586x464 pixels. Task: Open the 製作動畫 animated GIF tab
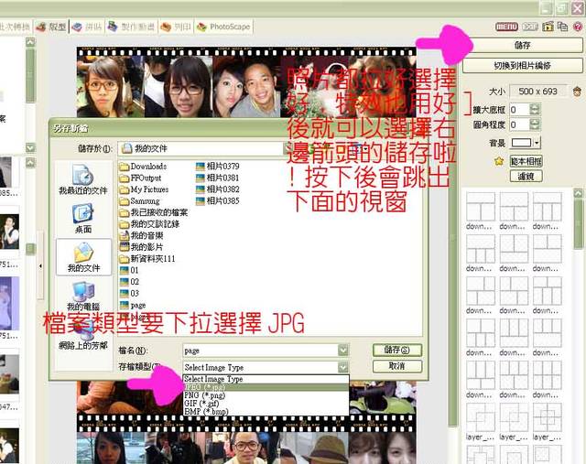coord(131,27)
